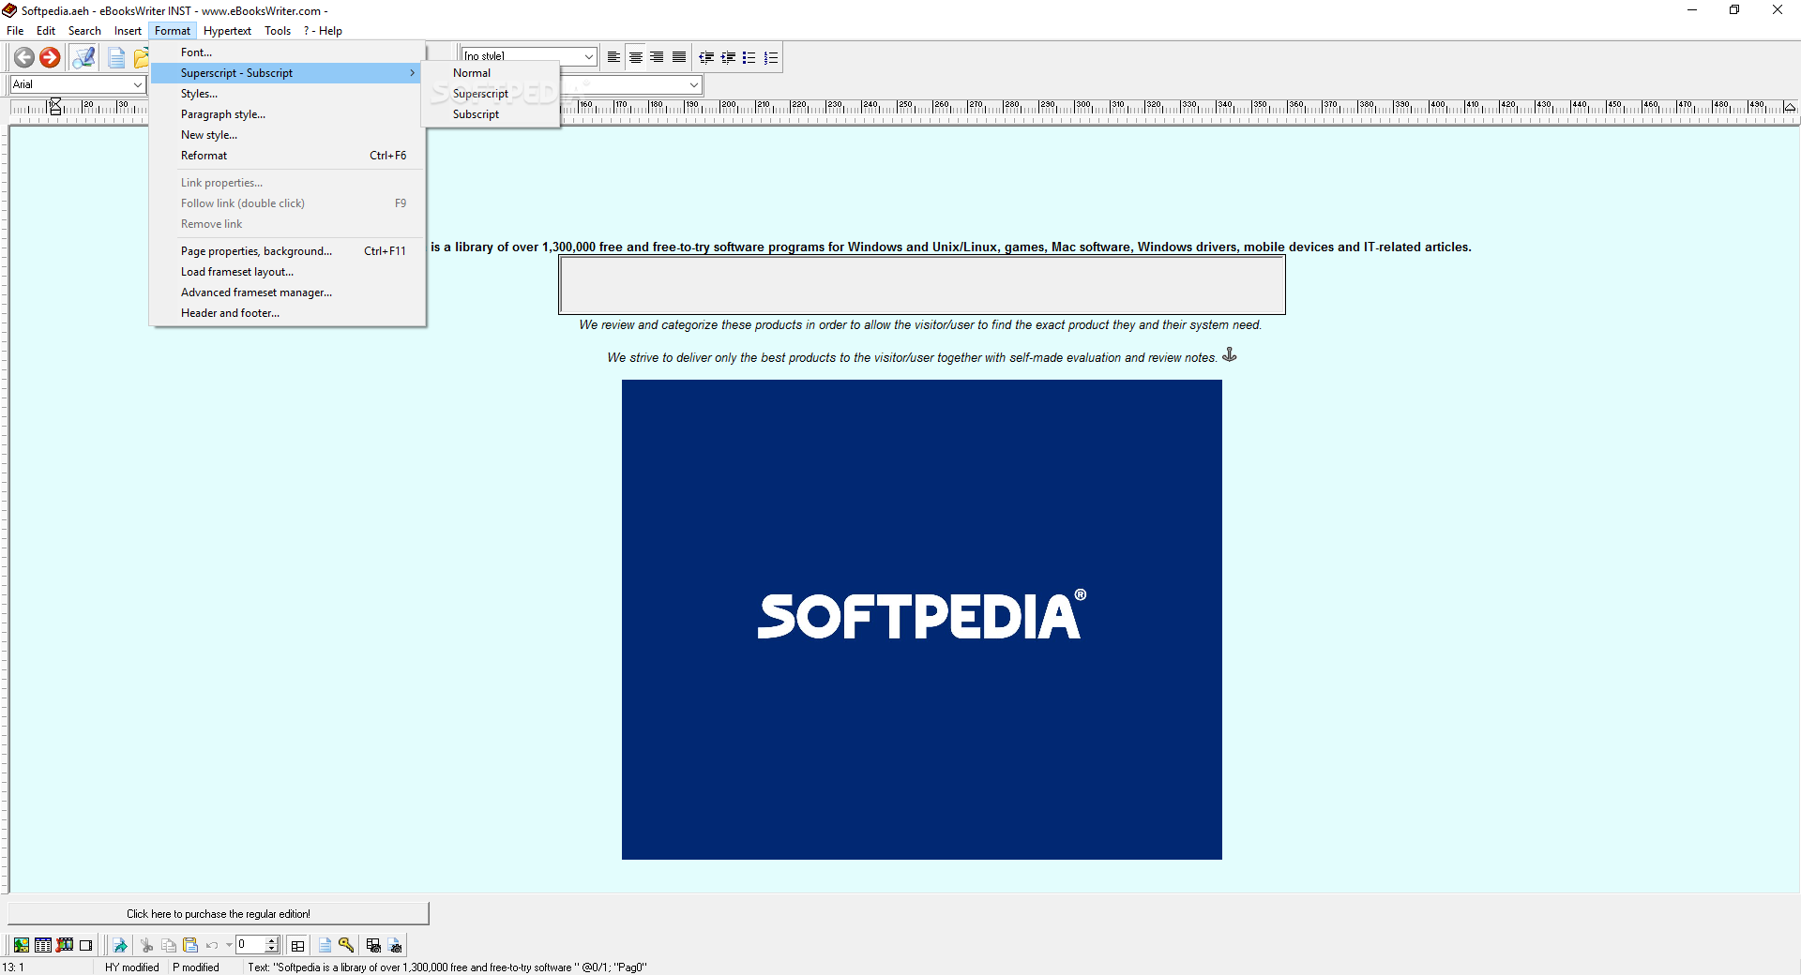Click the Softpedia logo image

922,620
